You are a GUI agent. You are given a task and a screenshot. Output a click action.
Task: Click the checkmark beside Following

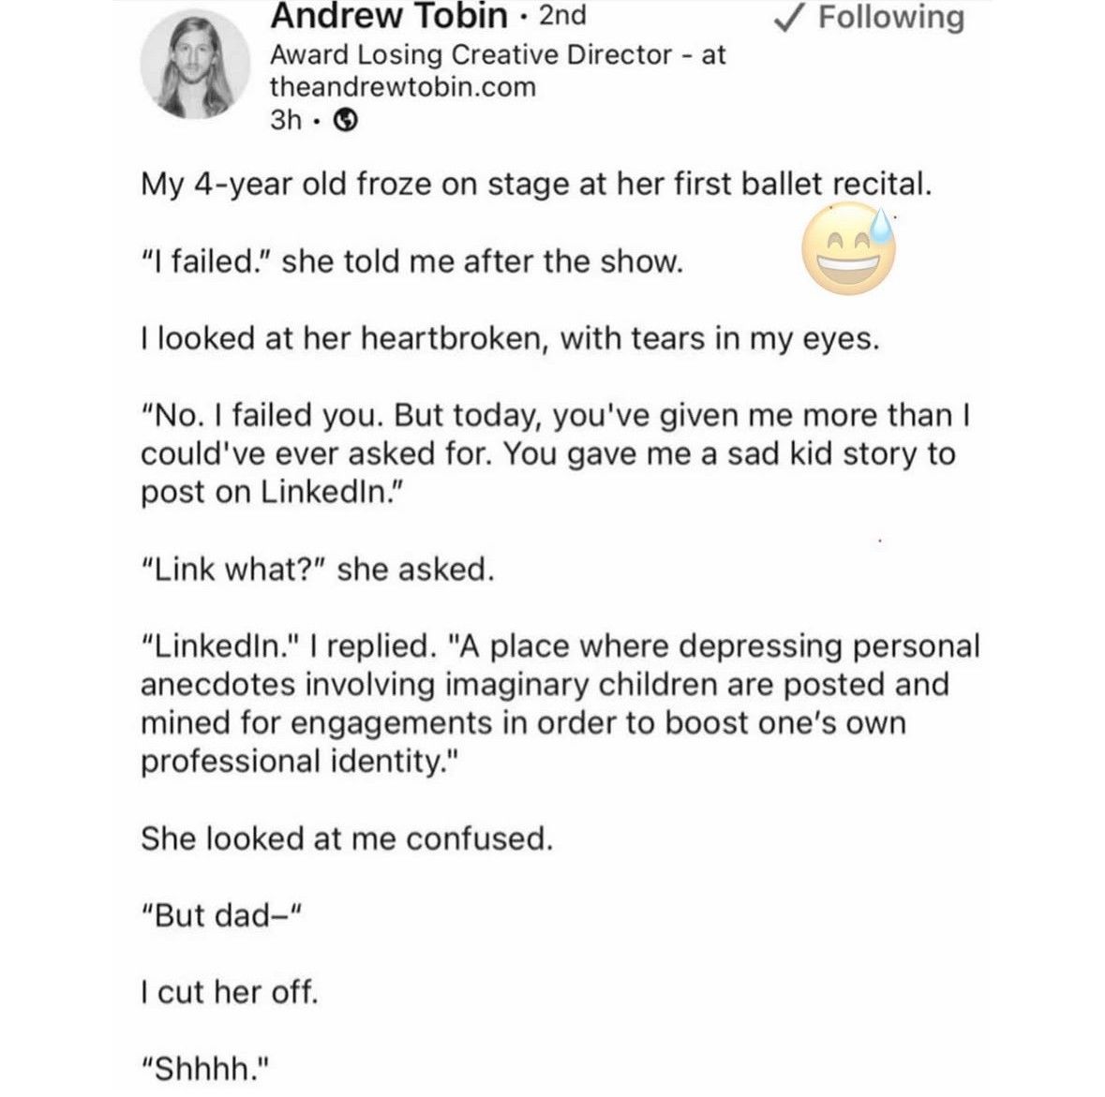point(788,17)
